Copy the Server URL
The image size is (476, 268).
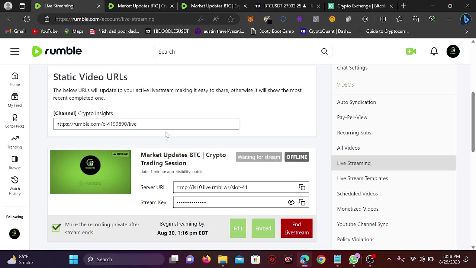(302, 187)
